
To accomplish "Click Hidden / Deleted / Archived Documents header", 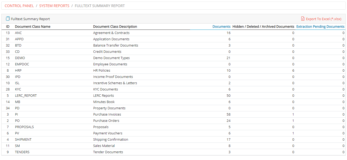I will [x=263, y=27].
